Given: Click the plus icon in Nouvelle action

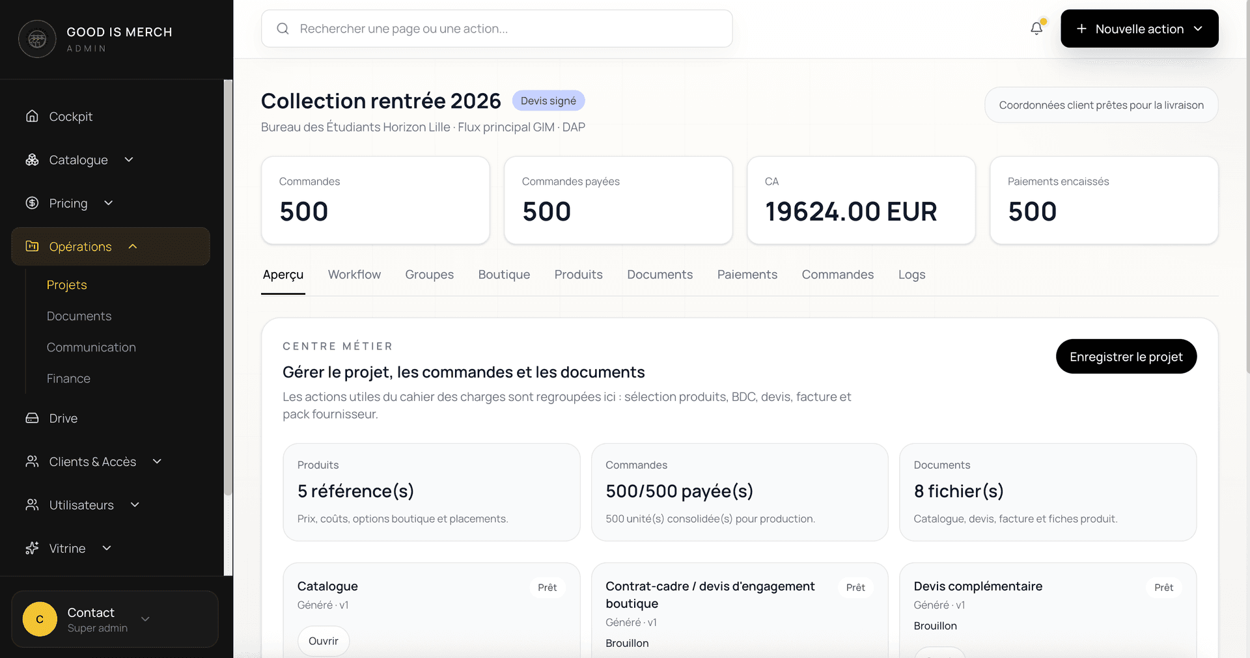Looking at the screenshot, I should click(x=1081, y=29).
